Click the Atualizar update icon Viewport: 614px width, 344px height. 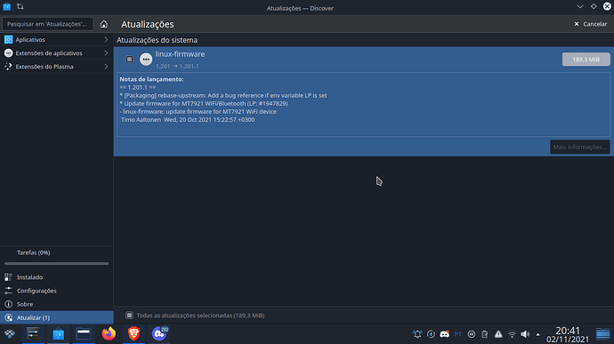click(x=8, y=317)
